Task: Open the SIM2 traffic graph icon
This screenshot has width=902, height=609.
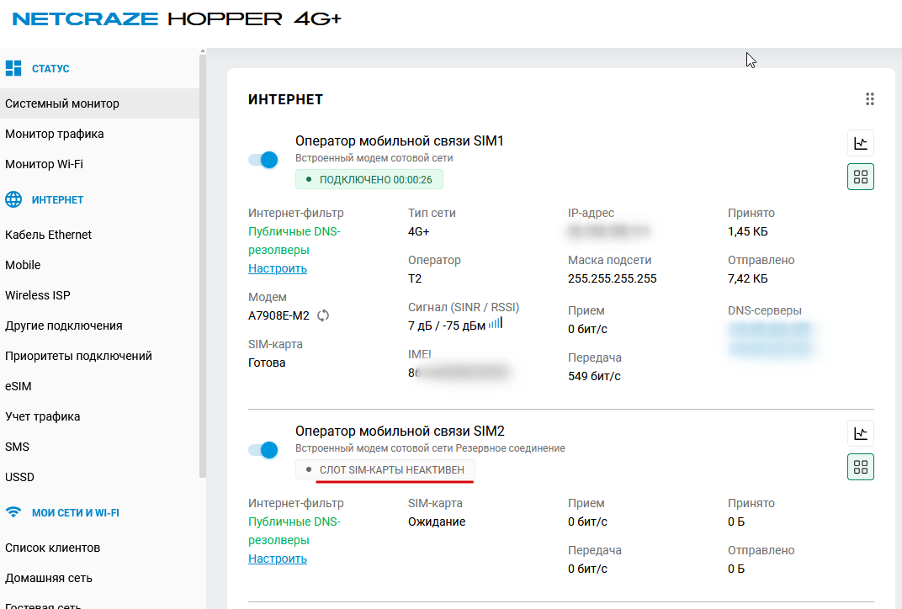Action: [x=860, y=433]
